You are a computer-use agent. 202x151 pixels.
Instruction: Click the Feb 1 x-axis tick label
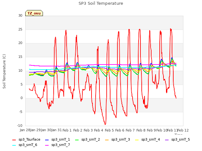pyautogui.click(x=67, y=130)
